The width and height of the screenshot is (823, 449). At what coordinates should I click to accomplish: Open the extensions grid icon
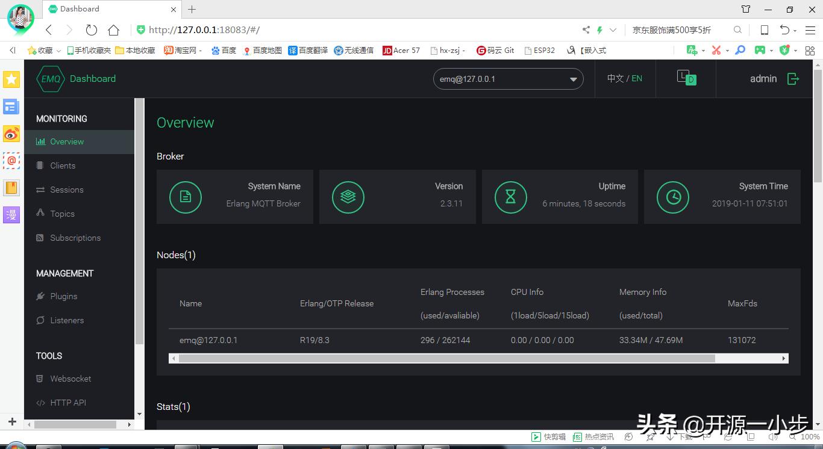pyautogui.click(x=809, y=51)
